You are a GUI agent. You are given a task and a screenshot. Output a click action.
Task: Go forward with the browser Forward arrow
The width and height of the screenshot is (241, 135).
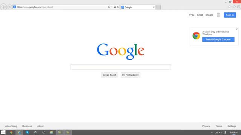(10, 7)
